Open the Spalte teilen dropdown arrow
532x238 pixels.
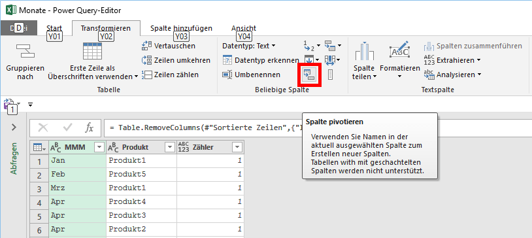tap(374, 76)
